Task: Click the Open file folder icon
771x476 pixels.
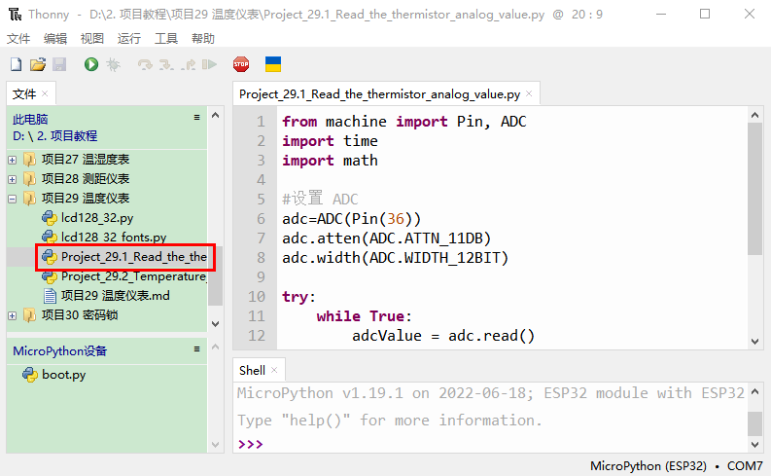Action: coord(38,64)
